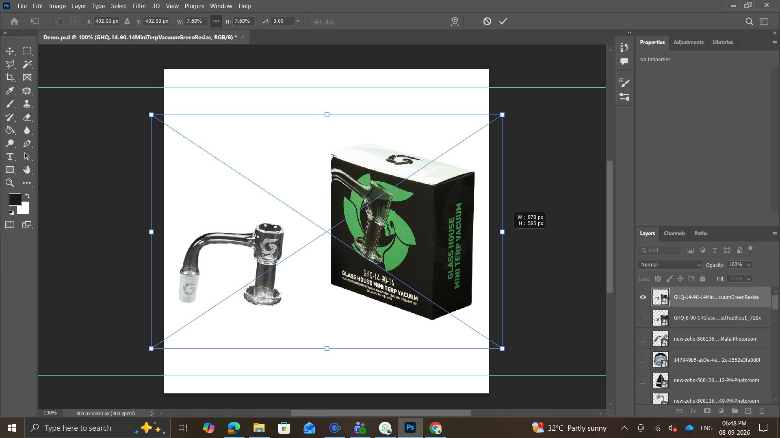This screenshot has width=780, height=438.
Task: Hide the GHQ-14-90-14Mini layer
Action: click(643, 297)
